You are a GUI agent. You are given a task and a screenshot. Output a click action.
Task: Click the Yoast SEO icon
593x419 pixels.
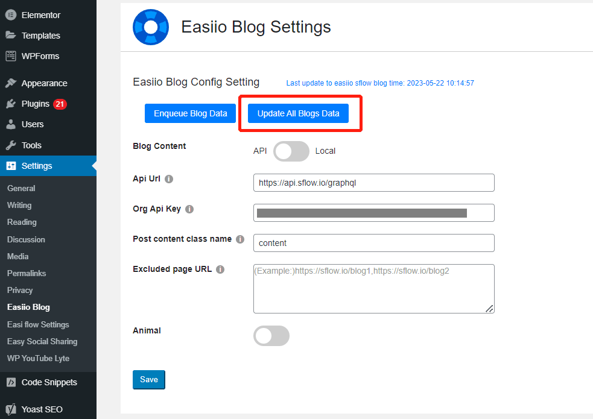(11, 409)
